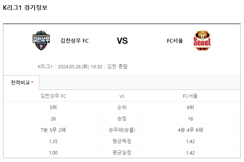
Task: Select the 승점 row label
Action: tap(122, 119)
